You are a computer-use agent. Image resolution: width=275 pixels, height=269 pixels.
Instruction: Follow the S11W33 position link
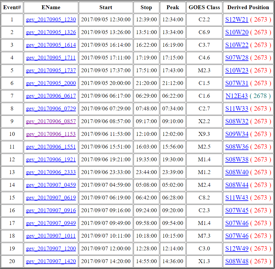[x=237, y=109]
